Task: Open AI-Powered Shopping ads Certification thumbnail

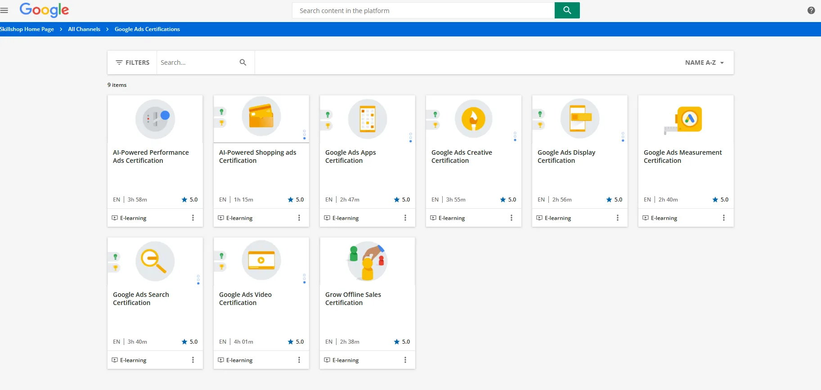Action: 261,119
